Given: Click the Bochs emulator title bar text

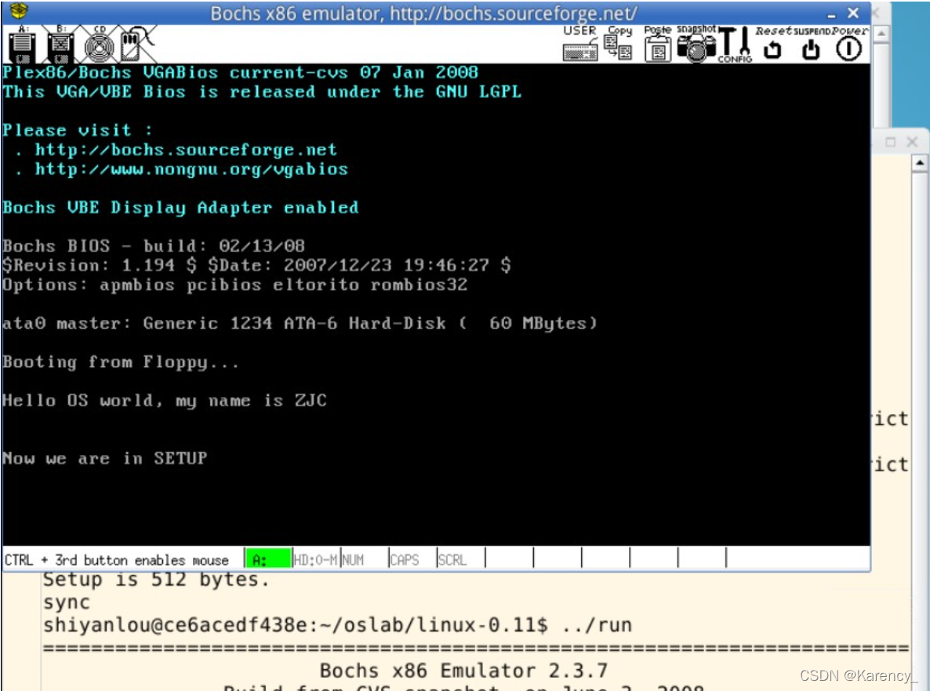Looking at the screenshot, I should 423,13.
